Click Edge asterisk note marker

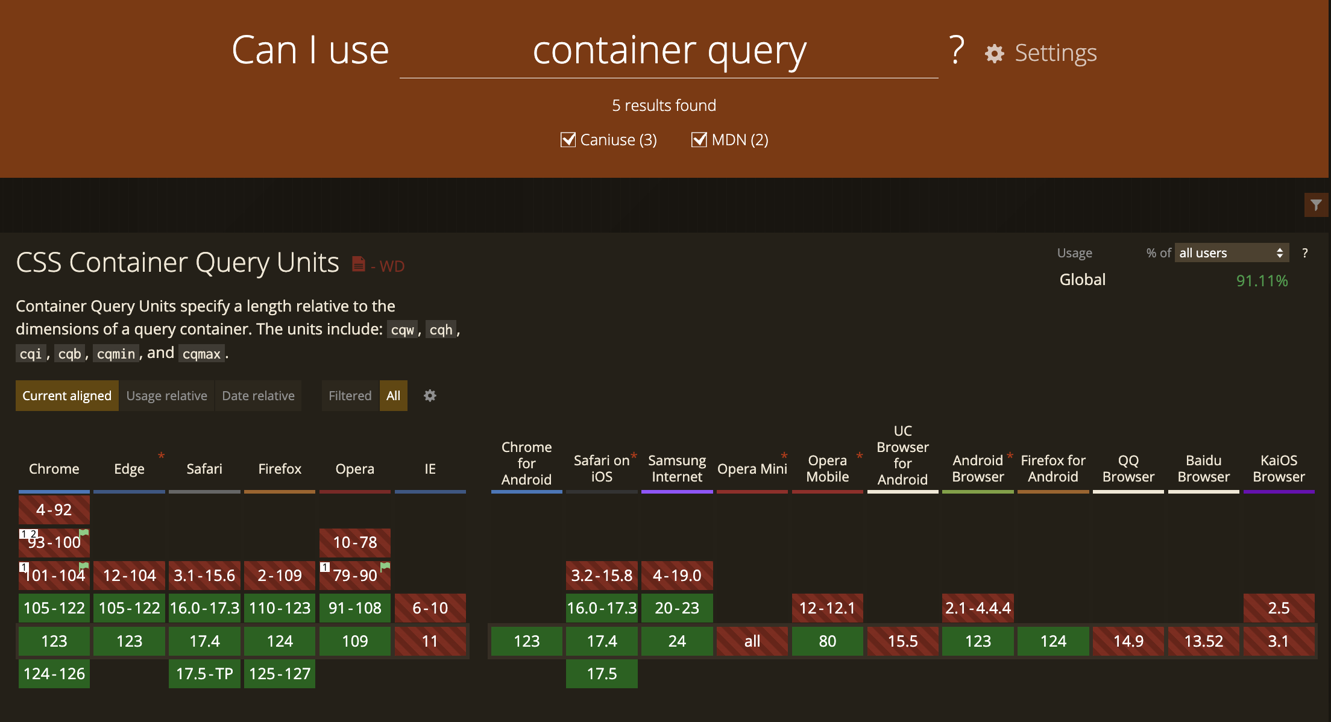[x=162, y=456]
